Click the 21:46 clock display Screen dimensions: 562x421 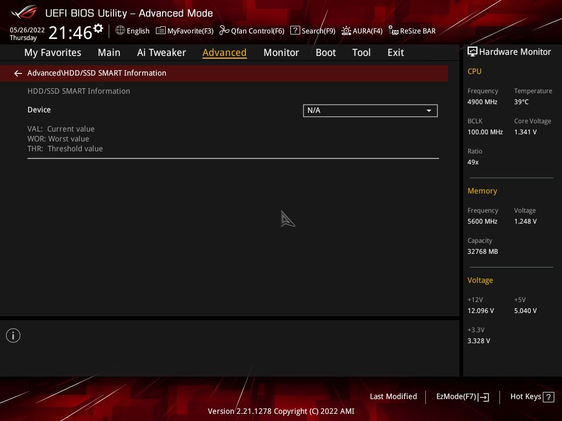(x=70, y=32)
